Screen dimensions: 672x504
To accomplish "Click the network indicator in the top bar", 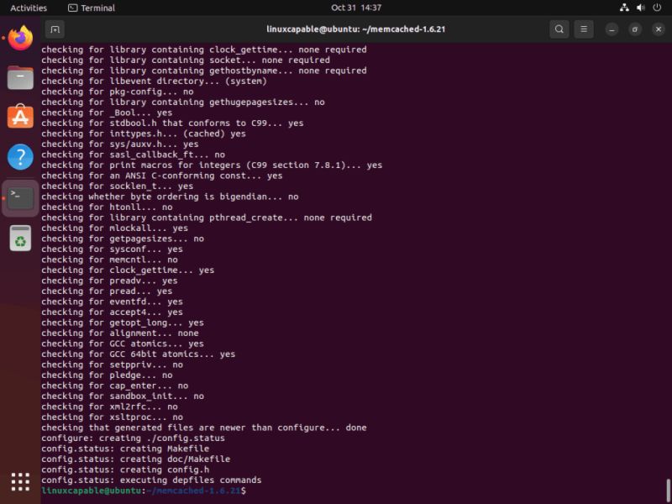I will click(622, 8).
